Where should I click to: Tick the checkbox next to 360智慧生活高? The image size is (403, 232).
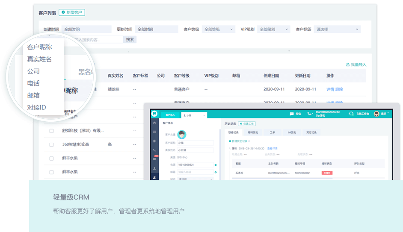(51, 144)
